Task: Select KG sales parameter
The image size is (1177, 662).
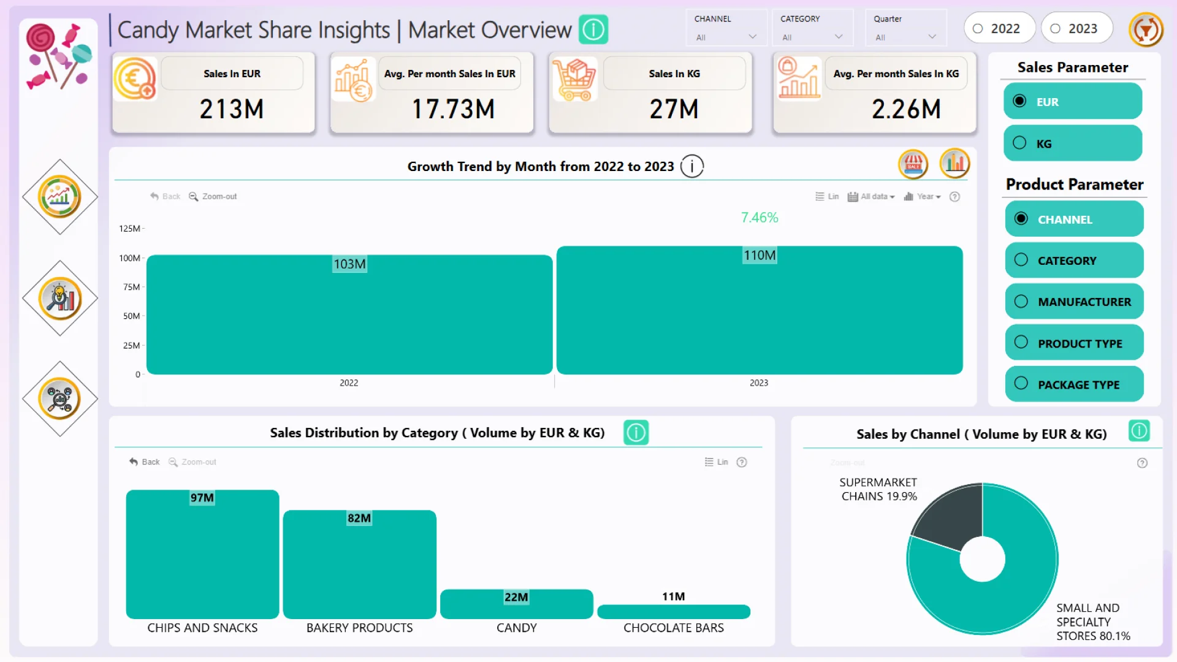Action: pos(1073,143)
